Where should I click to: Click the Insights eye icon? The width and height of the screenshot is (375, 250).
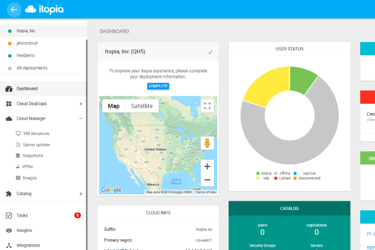[x=9, y=230]
